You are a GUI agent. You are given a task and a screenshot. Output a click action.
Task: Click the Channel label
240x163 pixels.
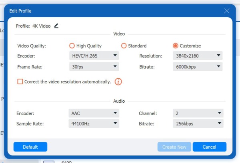tap(148, 113)
